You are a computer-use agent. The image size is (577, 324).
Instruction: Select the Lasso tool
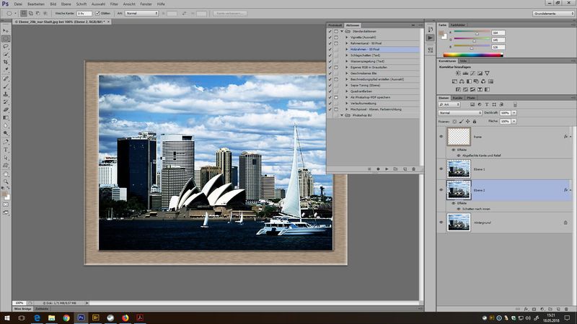[6, 46]
